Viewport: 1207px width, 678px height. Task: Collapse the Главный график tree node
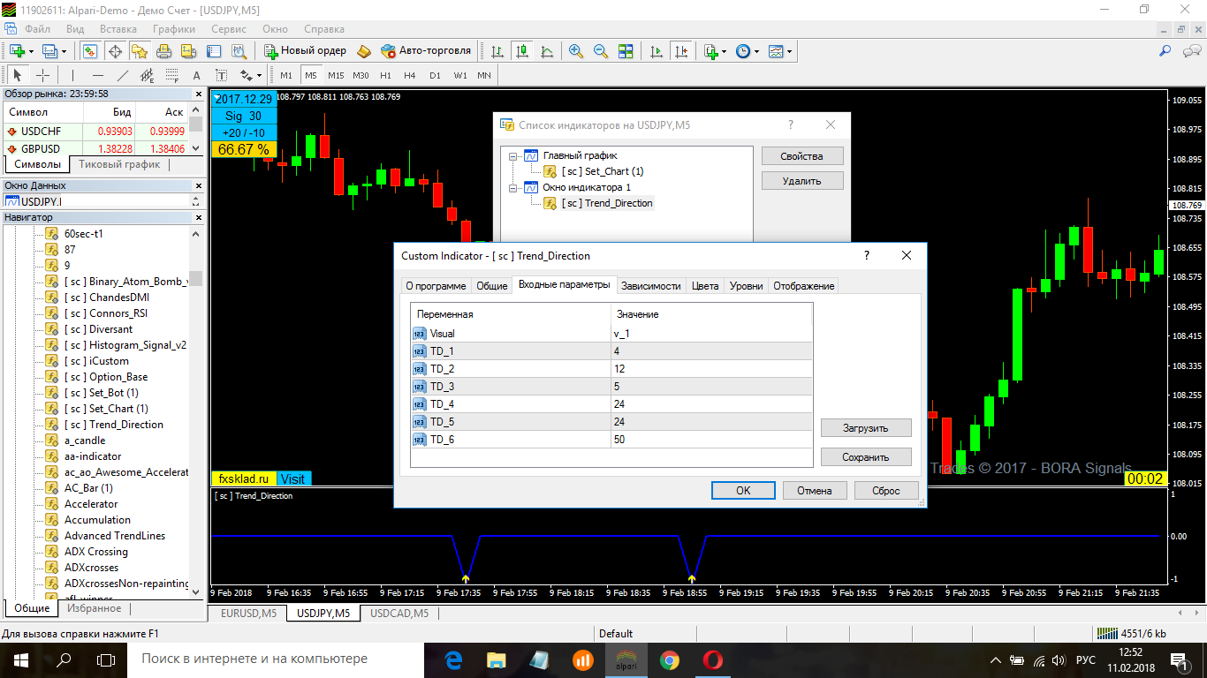[x=512, y=155]
